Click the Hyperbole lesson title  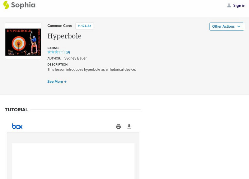coord(64,36)
